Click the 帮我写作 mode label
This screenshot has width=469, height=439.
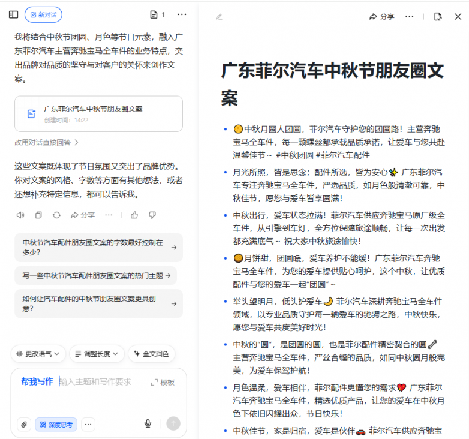37,381
